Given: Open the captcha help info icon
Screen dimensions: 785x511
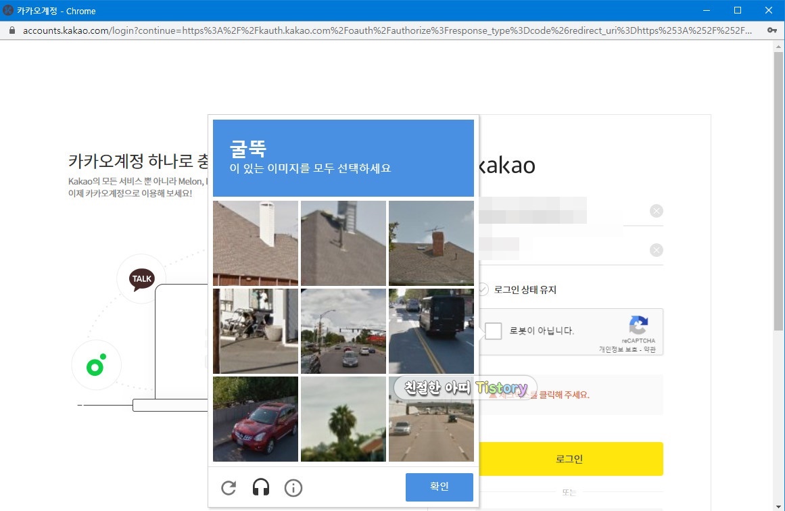Looking at the screenshot, I should coord(293,487).
